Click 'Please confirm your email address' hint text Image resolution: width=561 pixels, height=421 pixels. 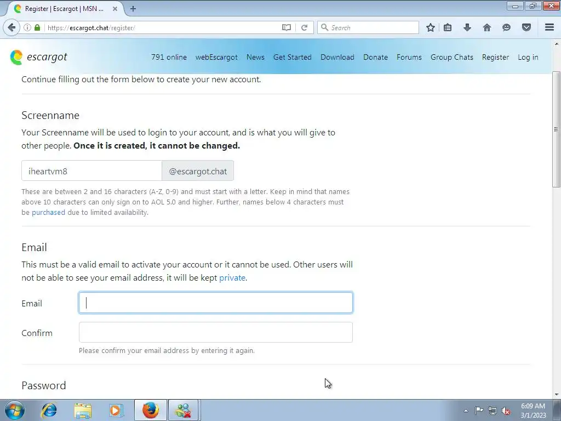coord(167,350)
